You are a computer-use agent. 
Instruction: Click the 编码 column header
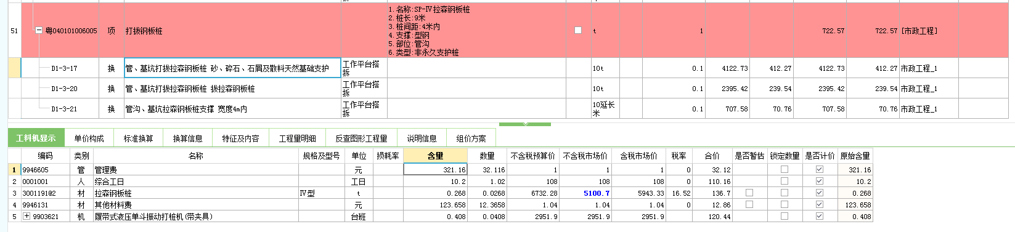[x=45, y=156]
